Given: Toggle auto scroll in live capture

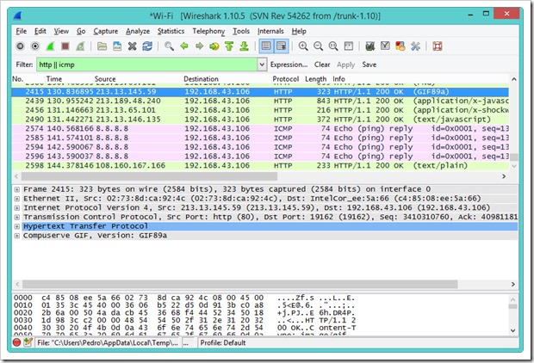Looking at the screenshot, I should (x=282, y=46).
